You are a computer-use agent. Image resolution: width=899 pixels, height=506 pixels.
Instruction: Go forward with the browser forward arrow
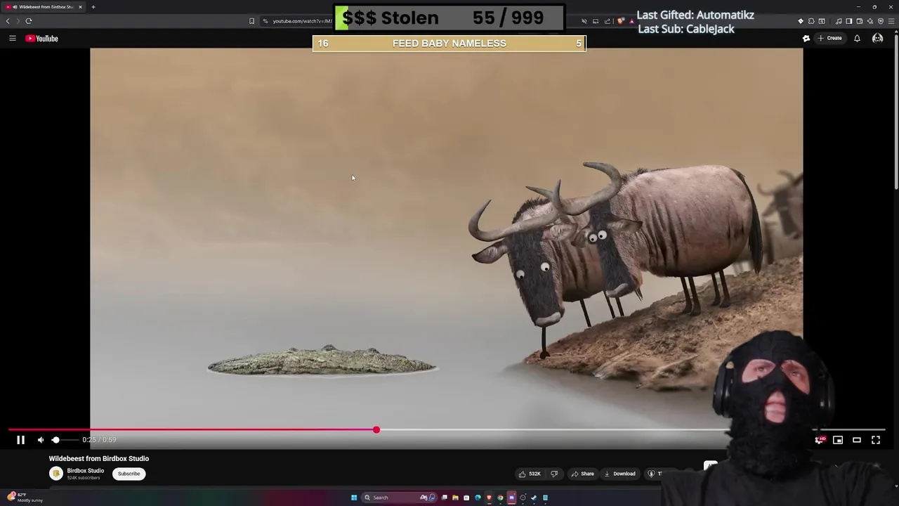18,21
